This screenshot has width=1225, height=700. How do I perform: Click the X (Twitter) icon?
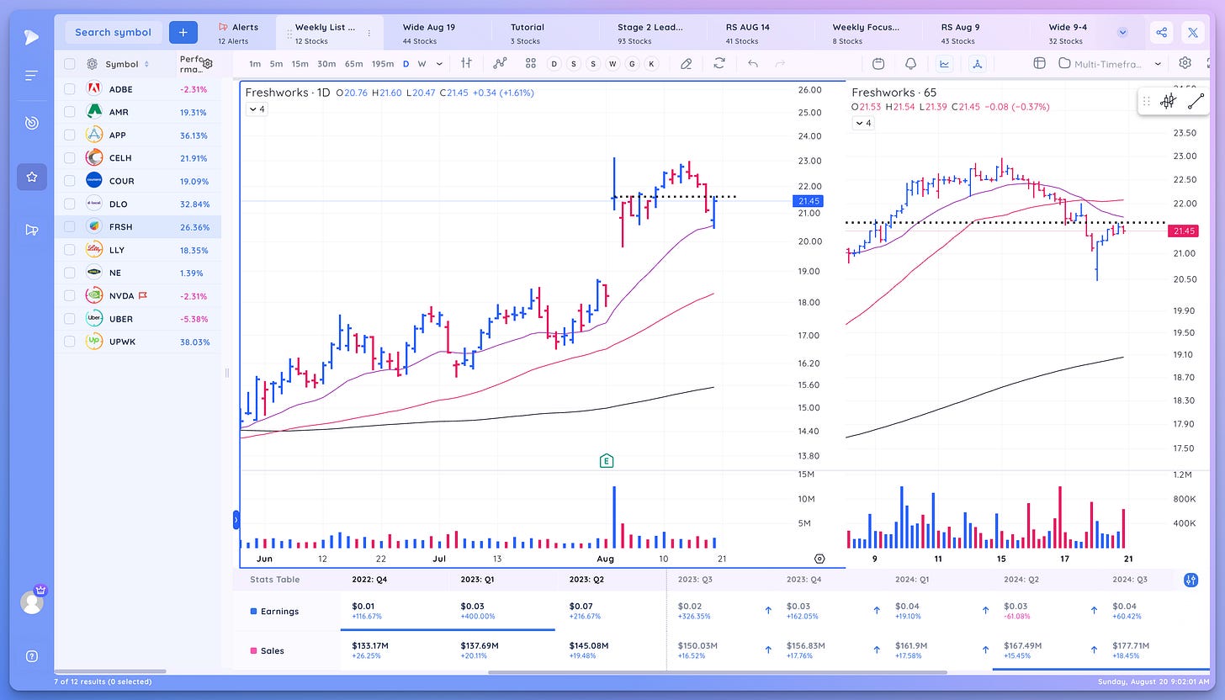(x=1192, y=33)
